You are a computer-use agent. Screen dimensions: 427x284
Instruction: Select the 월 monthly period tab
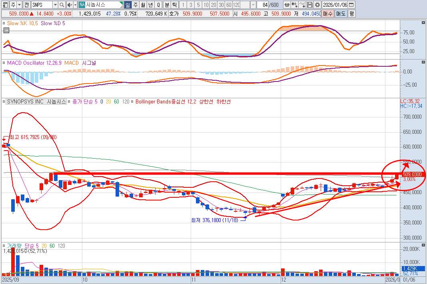[x=143, y=5]
